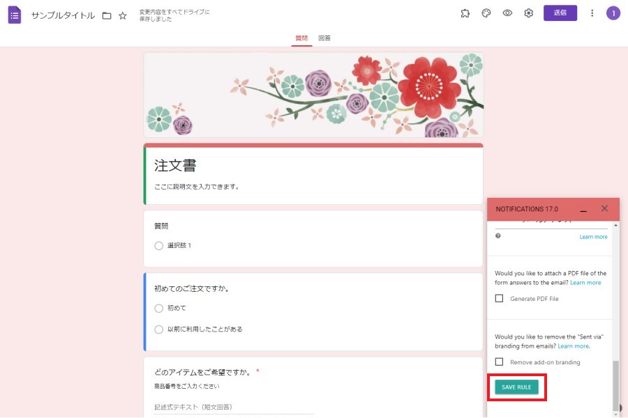Select the 以前に利用したことがある radio option
This screenshot has width=628, height=418.
tap(159, 329)
